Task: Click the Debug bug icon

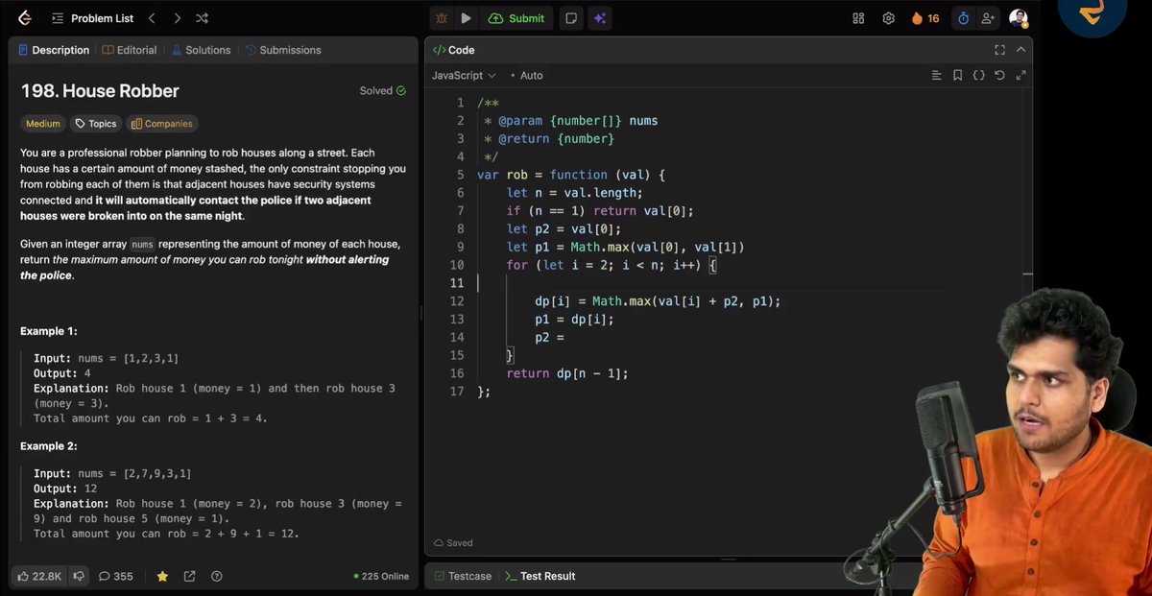Action: click(x=441, y=18)
